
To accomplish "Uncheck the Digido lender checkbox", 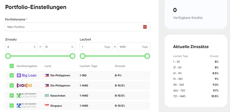I will coord(12,85).
